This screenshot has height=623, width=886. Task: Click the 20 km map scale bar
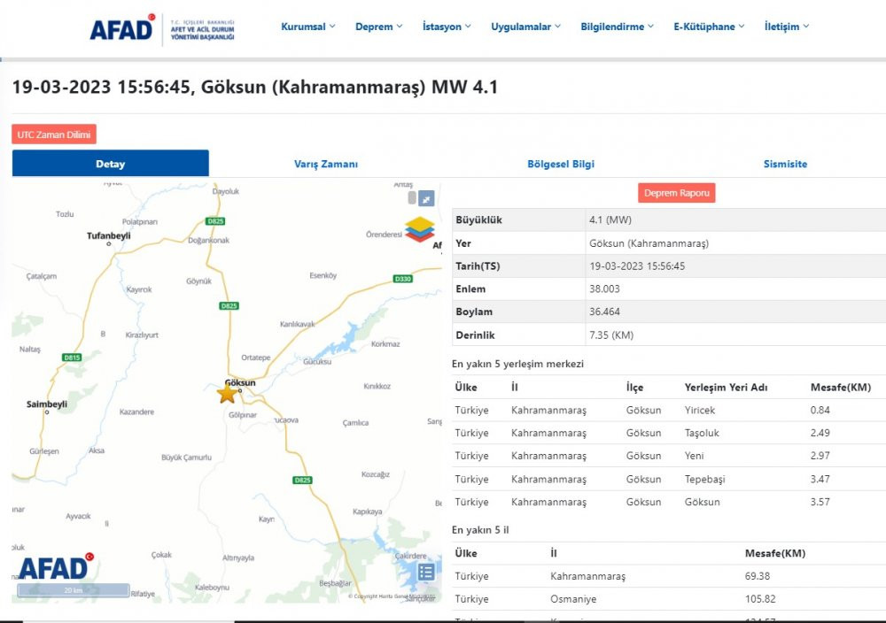(x=74, y=589)
